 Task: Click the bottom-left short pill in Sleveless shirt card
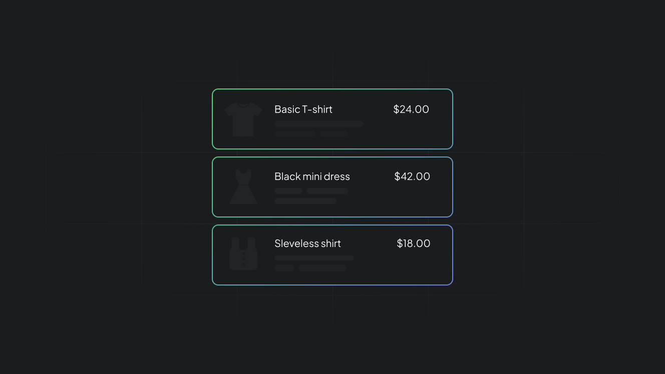284,268
